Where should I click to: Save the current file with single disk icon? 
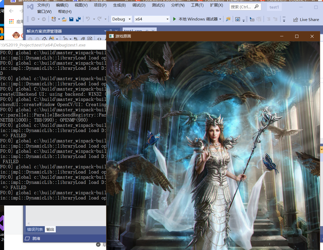(71, 19)
